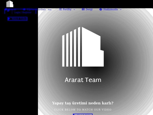Image resolution: width=153 pixels, height=115 pixels.
Task: Click the Portföy list icon
Action: coord(60,9)
